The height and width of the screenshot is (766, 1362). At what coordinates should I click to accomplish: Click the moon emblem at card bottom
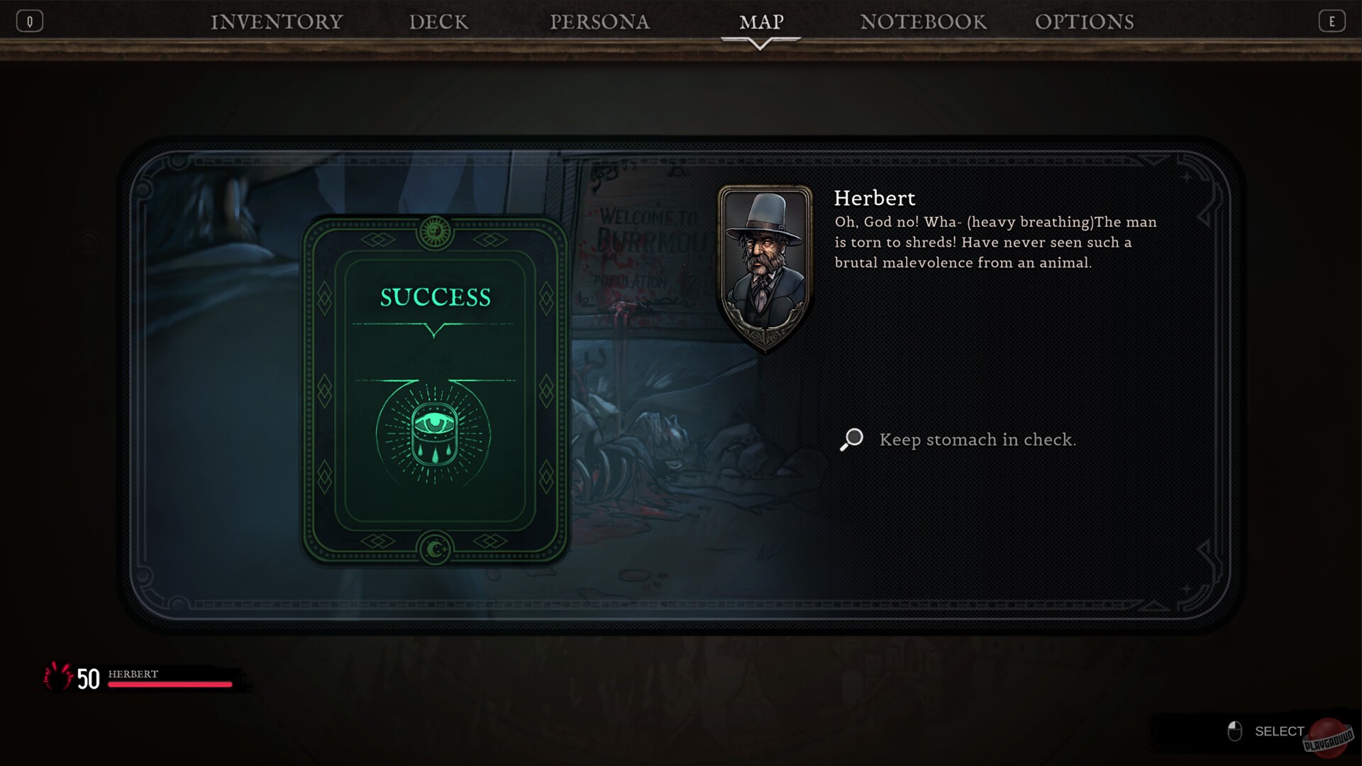(x=435, y=548)
